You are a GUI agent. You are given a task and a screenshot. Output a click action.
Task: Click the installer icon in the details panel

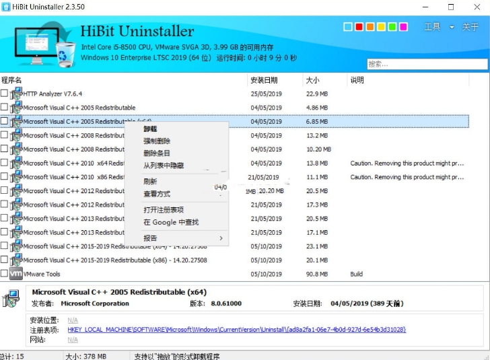pyautogui.click(x=11, y=299)
